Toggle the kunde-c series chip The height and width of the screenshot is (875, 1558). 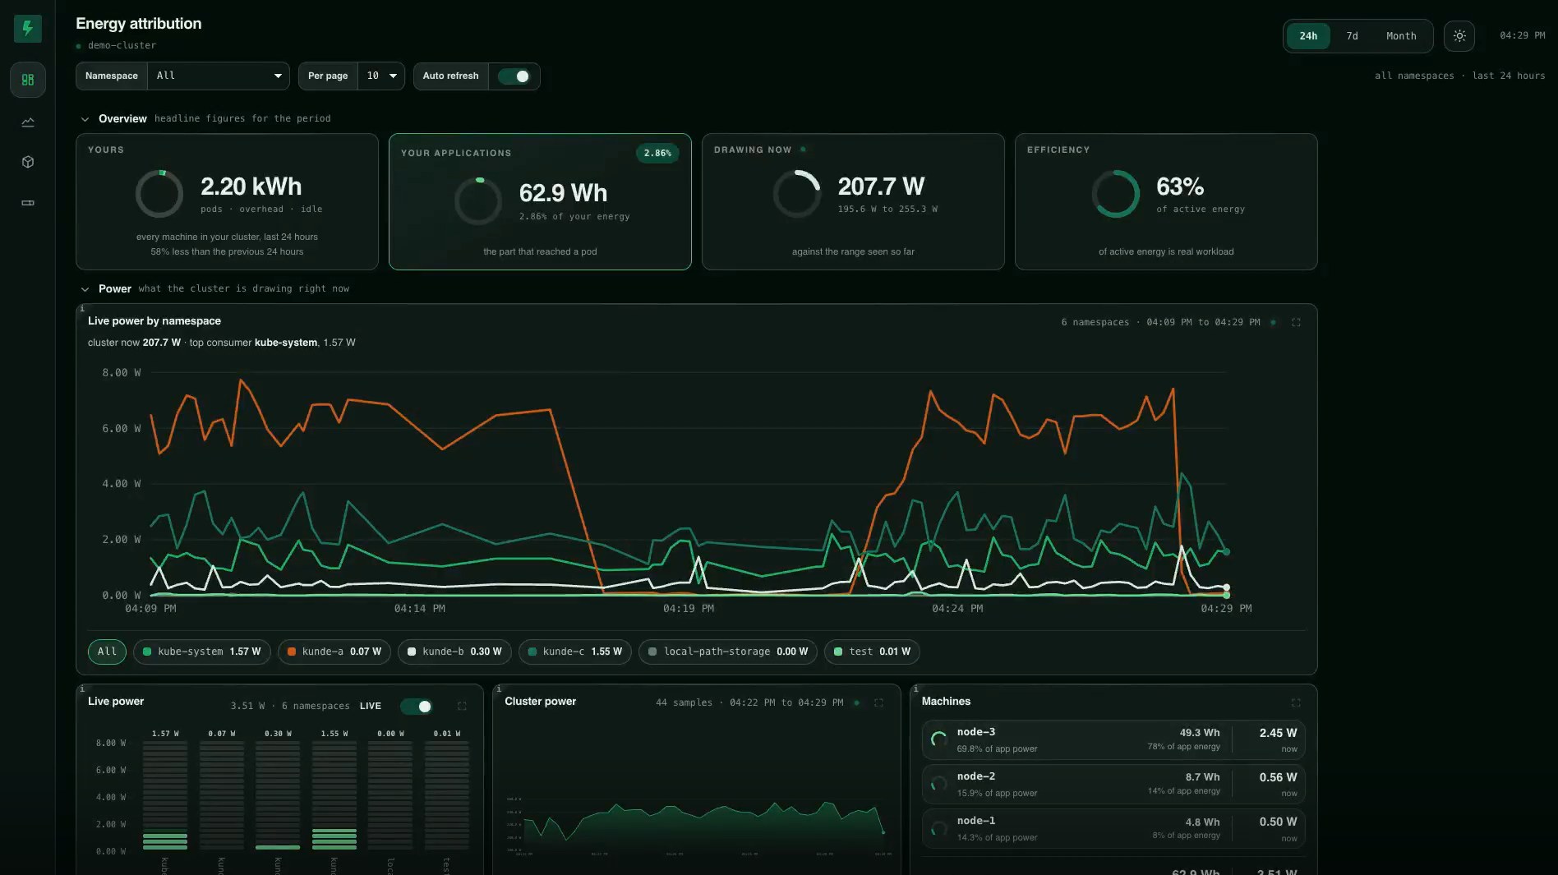point(574,652)
